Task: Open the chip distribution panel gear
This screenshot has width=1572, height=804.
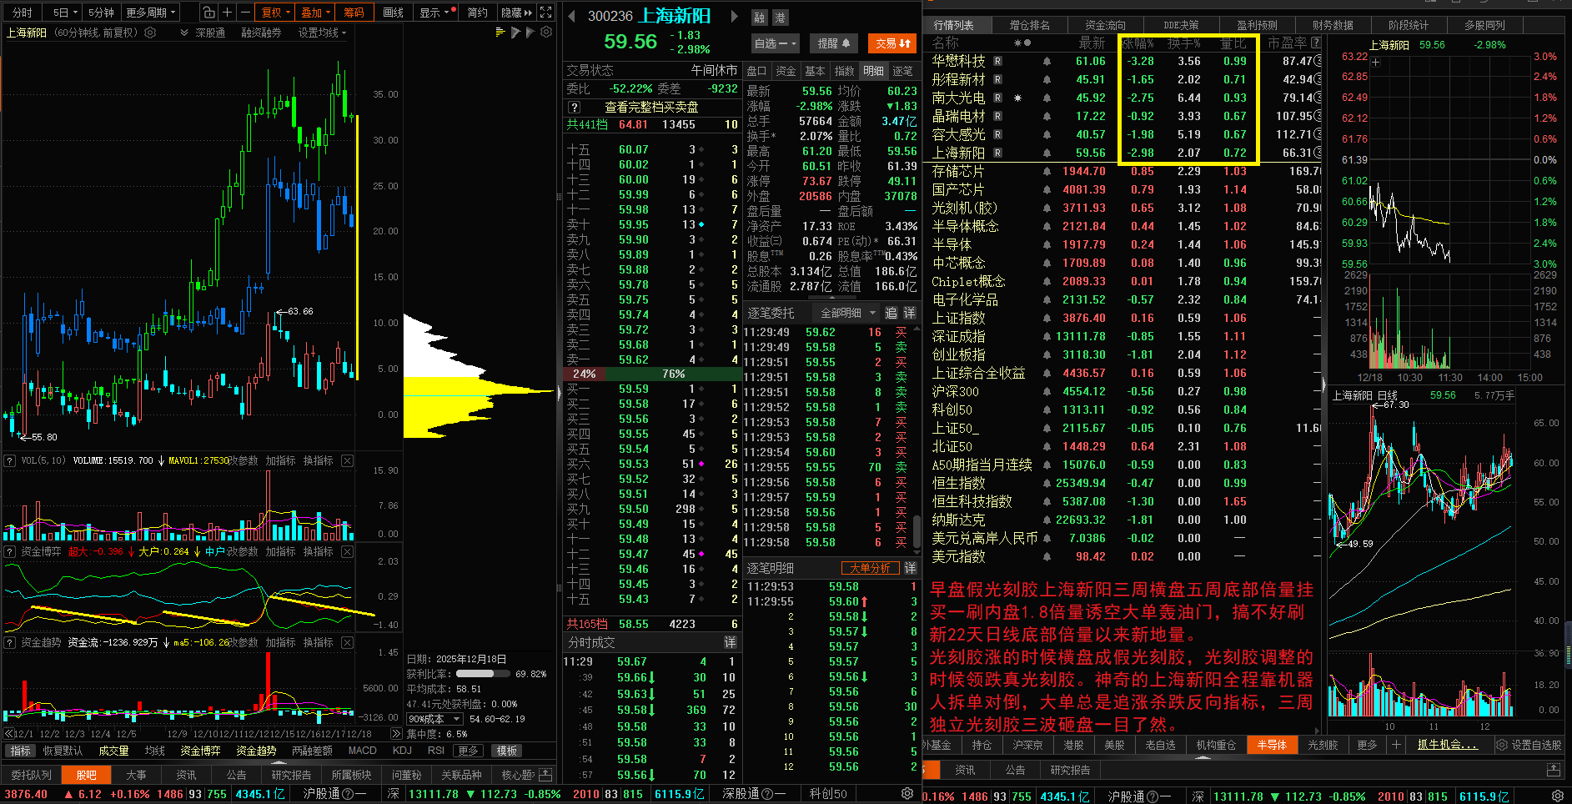Action: tap(546, 33)
